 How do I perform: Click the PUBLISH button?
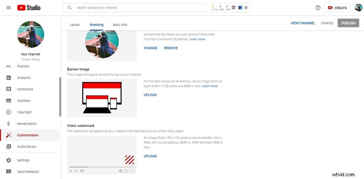click(348, 23)
